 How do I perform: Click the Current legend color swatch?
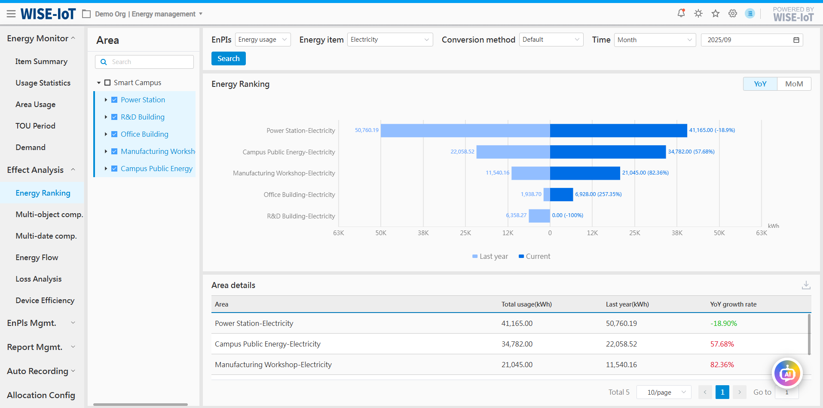click(521, 257)
